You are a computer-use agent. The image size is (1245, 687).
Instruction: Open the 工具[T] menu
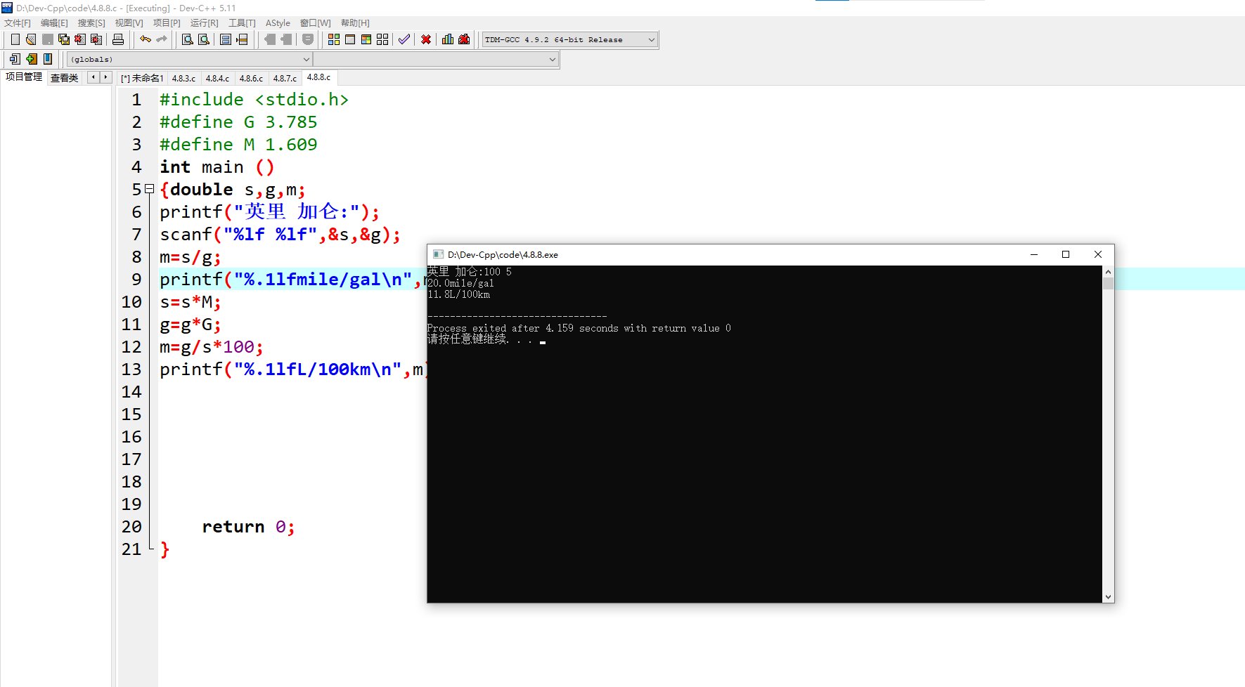pos(242,23)
